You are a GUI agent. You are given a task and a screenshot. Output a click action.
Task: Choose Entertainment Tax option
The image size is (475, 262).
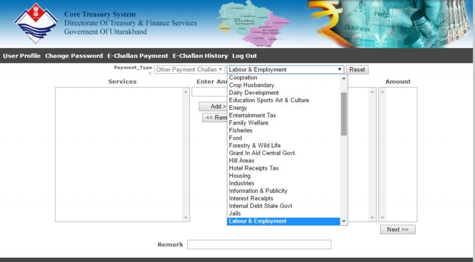(283, 116)
